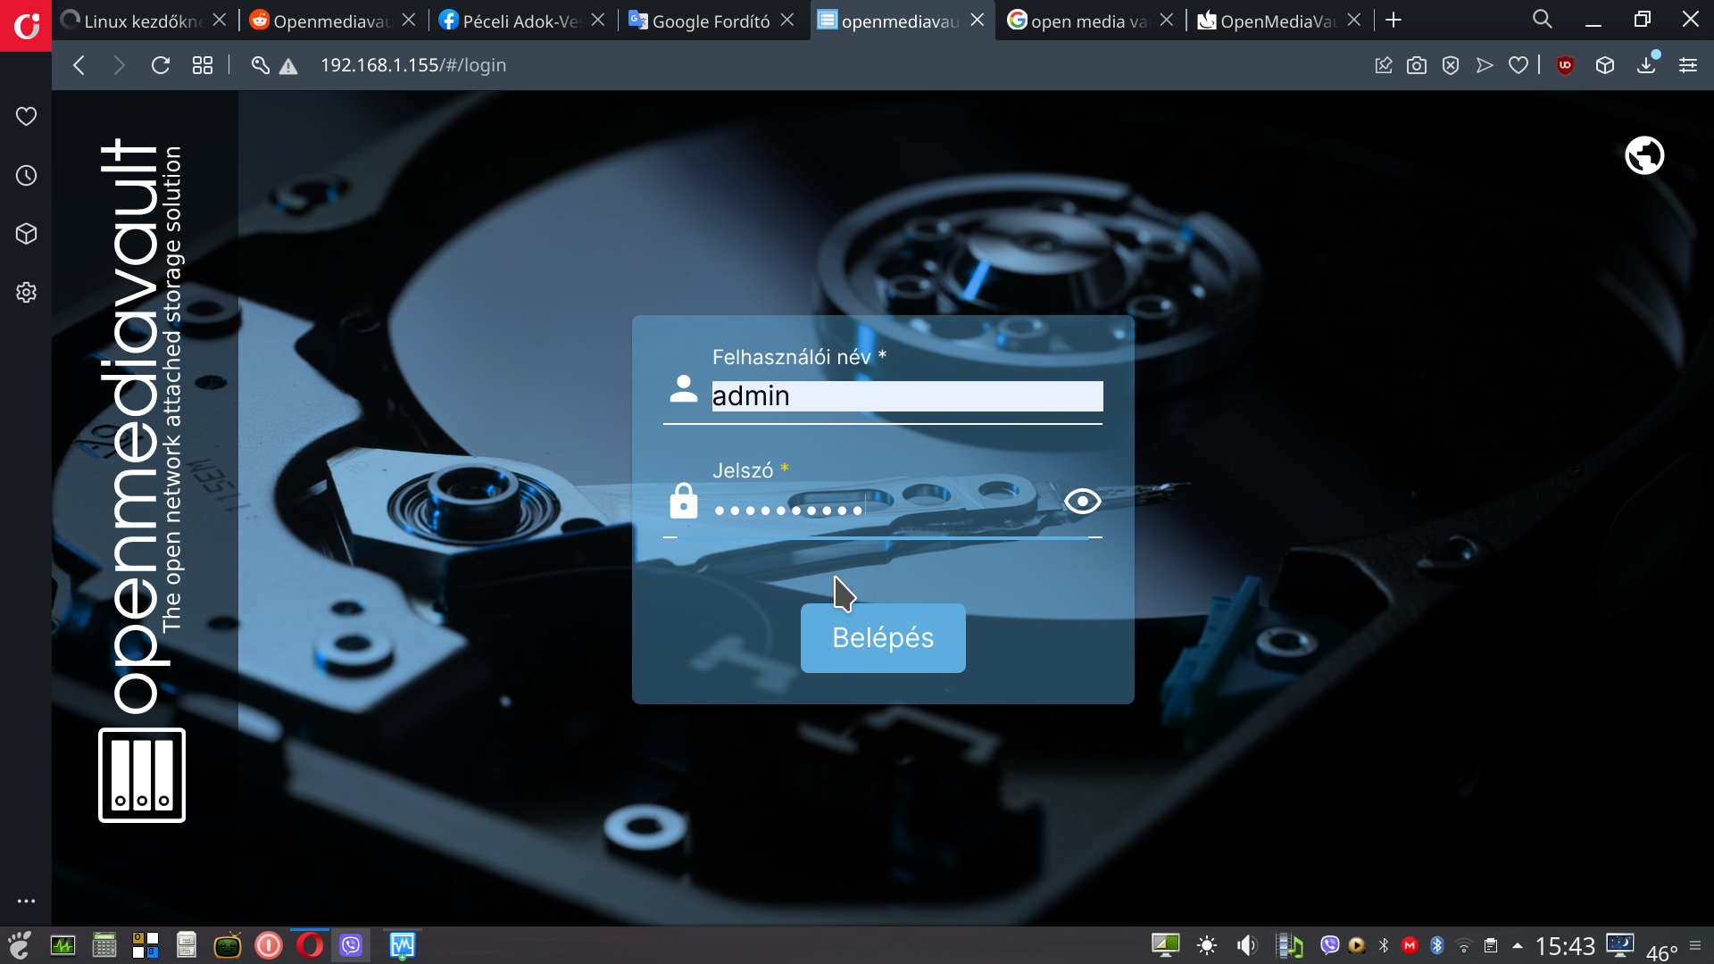Viewport: 1714px width, 964px height.
Task: Open the brightness sun tray icon
Action: pos(1207,945)
